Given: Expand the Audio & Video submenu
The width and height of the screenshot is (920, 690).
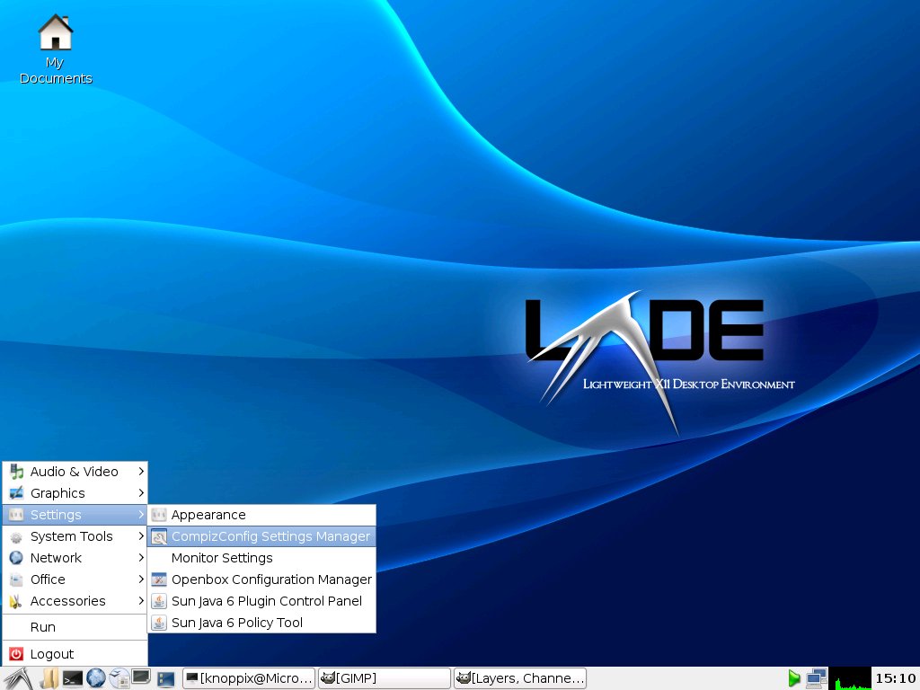Looking at the screenshot, I should (x=75, y=472).
